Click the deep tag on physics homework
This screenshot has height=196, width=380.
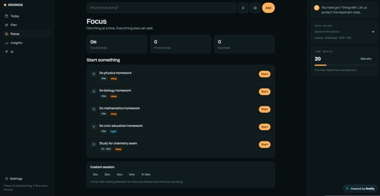(114, 78)
